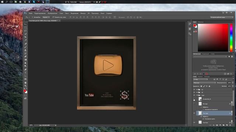This screenshot has height=132, width=236.
Task: Expand the second layer group
Action: coord(197,92)
